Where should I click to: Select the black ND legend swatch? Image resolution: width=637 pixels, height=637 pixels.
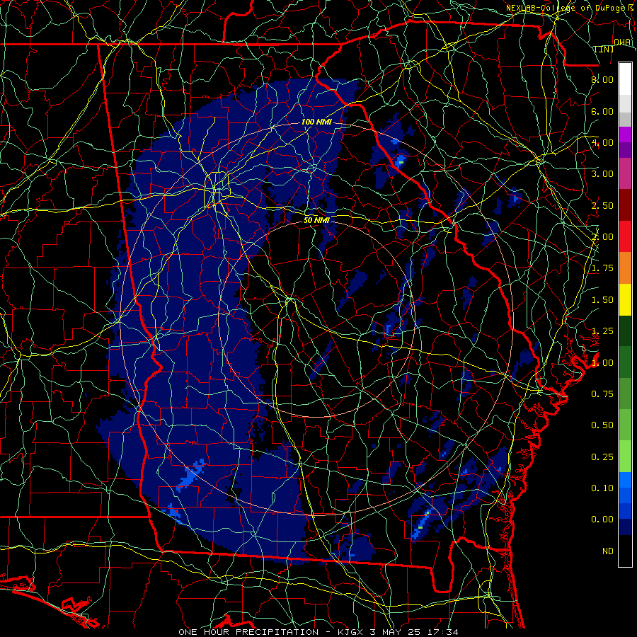(625, 551)
